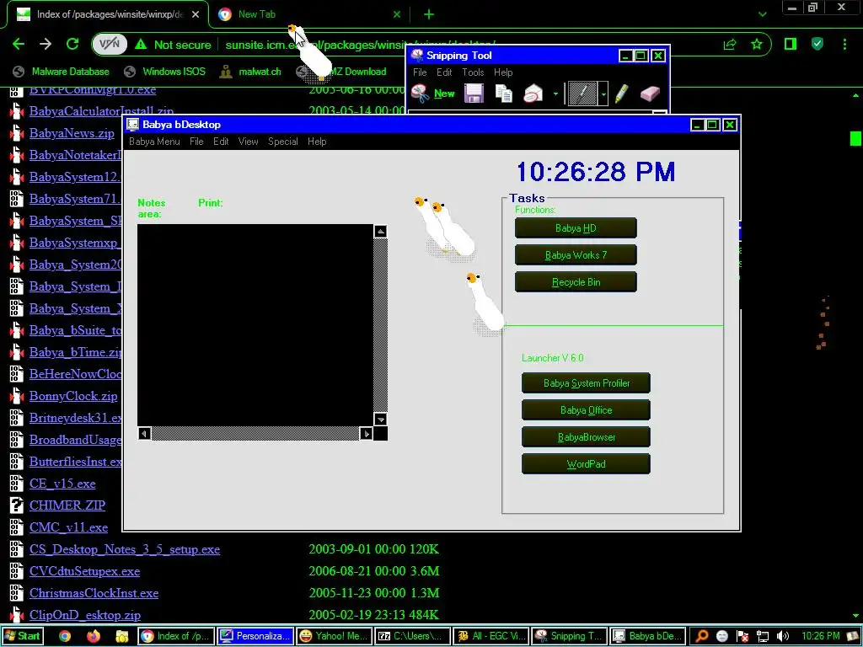Open the send snip dropdown arrow
863x647 pixels.
(x=555, y=94)
